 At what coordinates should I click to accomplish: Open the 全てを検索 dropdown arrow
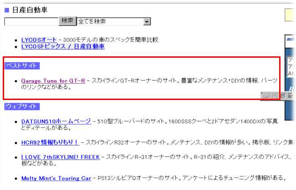pyautogui.click(x=147, y=21)
